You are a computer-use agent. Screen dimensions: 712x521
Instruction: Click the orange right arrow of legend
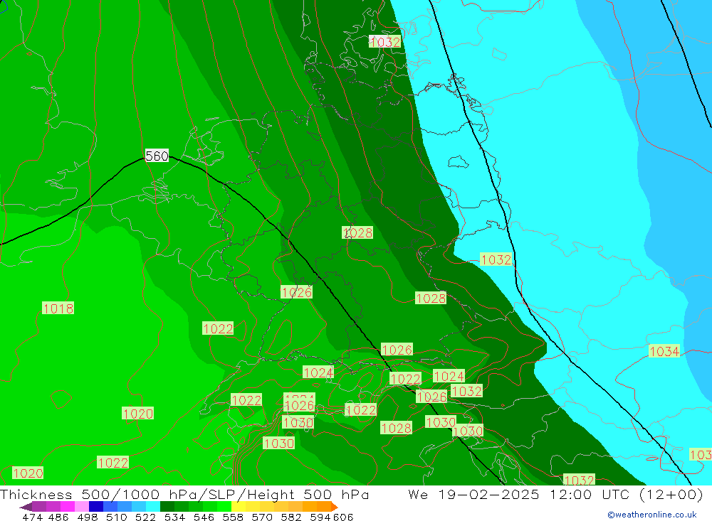(x=334, y=507)
